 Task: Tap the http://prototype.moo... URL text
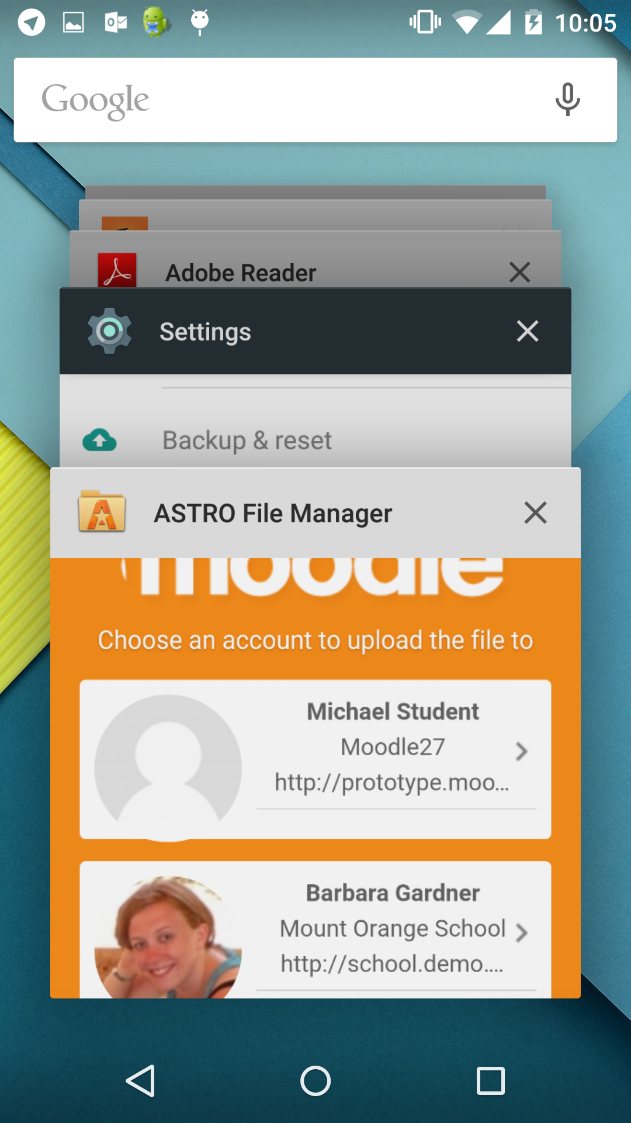pyautogui.click(x=392, y=782)
